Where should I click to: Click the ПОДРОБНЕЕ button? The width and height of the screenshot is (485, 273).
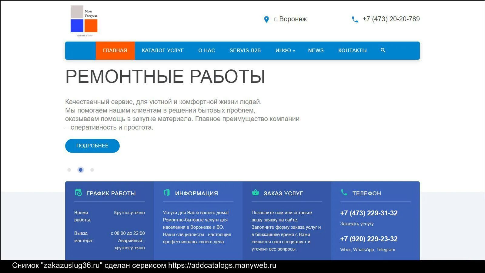(x=92, y=146)
